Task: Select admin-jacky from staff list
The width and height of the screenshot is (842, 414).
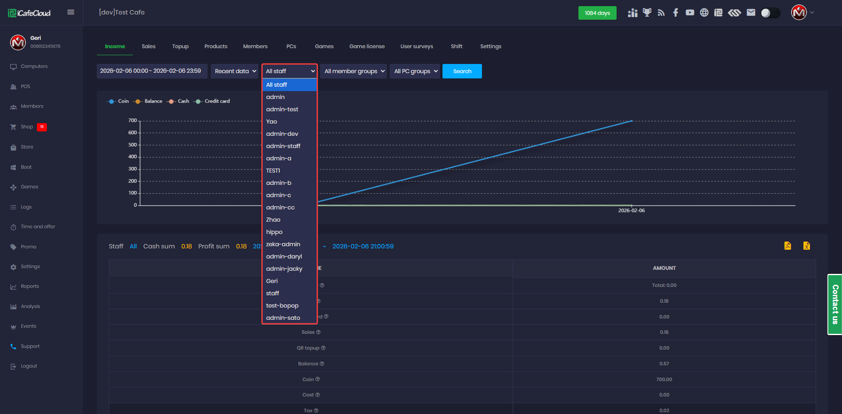Action: [284, 269]
